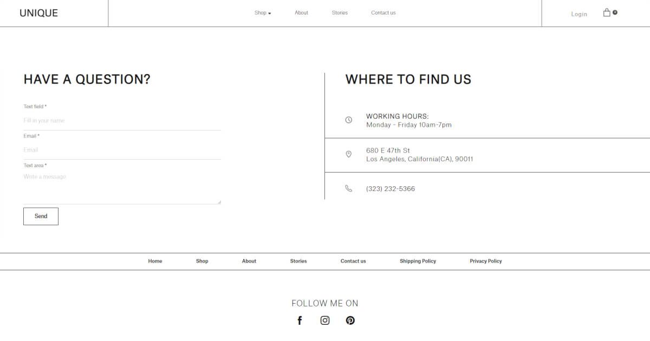Open the Instagram social icon

pos(325,320)
